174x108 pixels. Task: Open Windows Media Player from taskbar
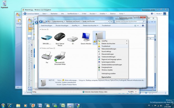(26, 105)
